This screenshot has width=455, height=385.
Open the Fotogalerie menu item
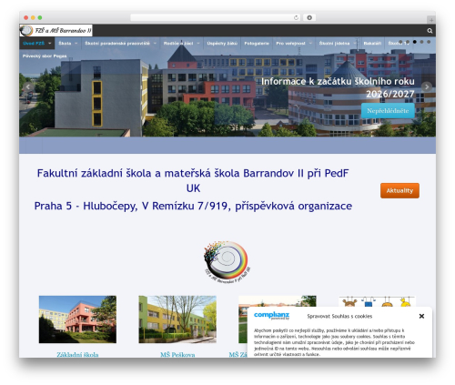pos(257,44)
